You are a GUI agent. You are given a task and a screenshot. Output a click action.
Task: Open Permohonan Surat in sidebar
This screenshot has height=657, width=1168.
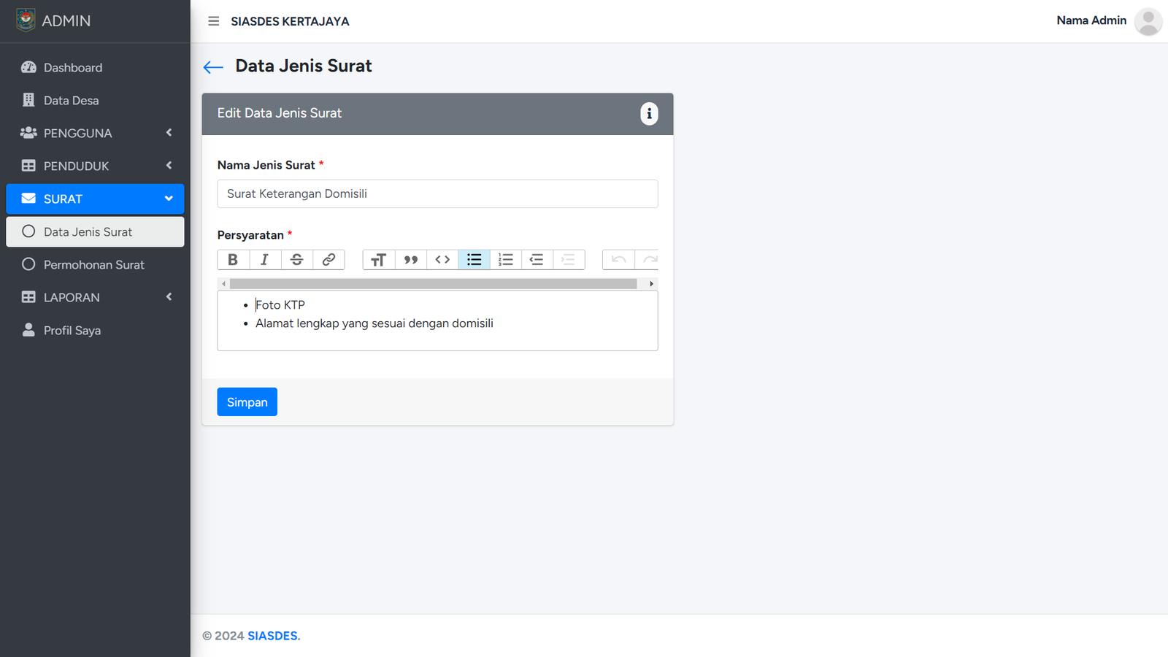point(94,264)
